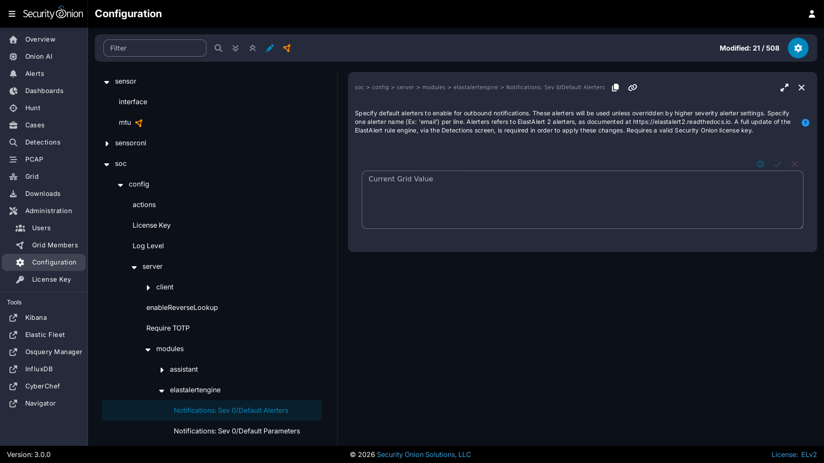This screenshot has width=824, height=463.
Task: Open the blue gear options button
Action: point(798,48)
